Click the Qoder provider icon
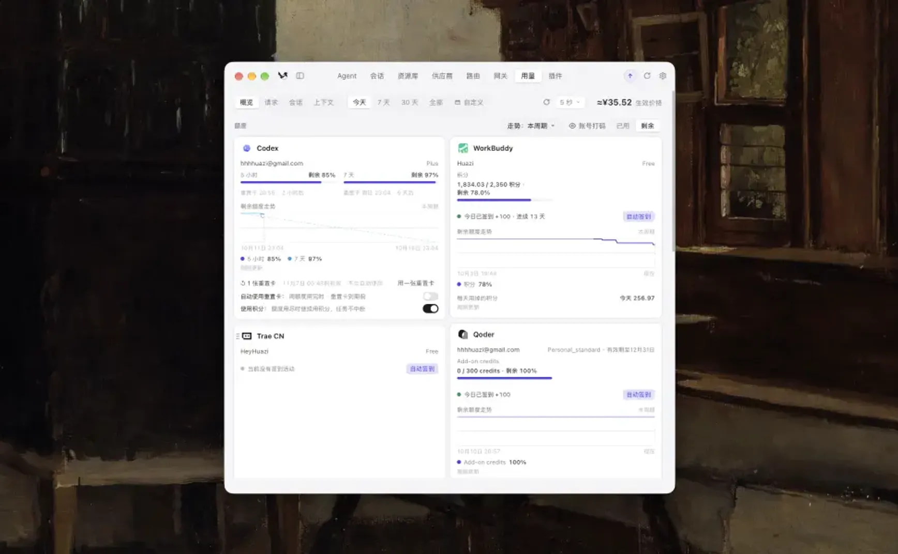The height and width of the screenshot is (554, 898). (463, 334)
